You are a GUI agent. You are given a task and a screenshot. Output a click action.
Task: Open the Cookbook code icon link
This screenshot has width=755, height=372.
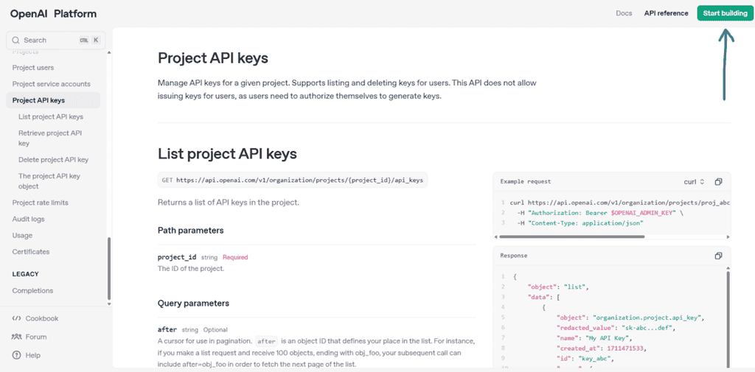pyautogui.click(x=16, y=318)
